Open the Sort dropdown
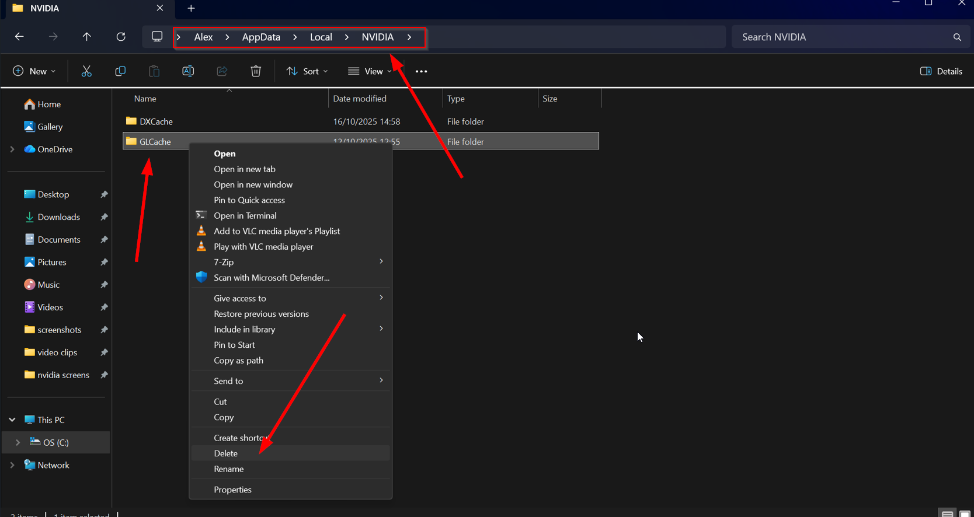Screen dimensions: 974x517 (307, 71)
